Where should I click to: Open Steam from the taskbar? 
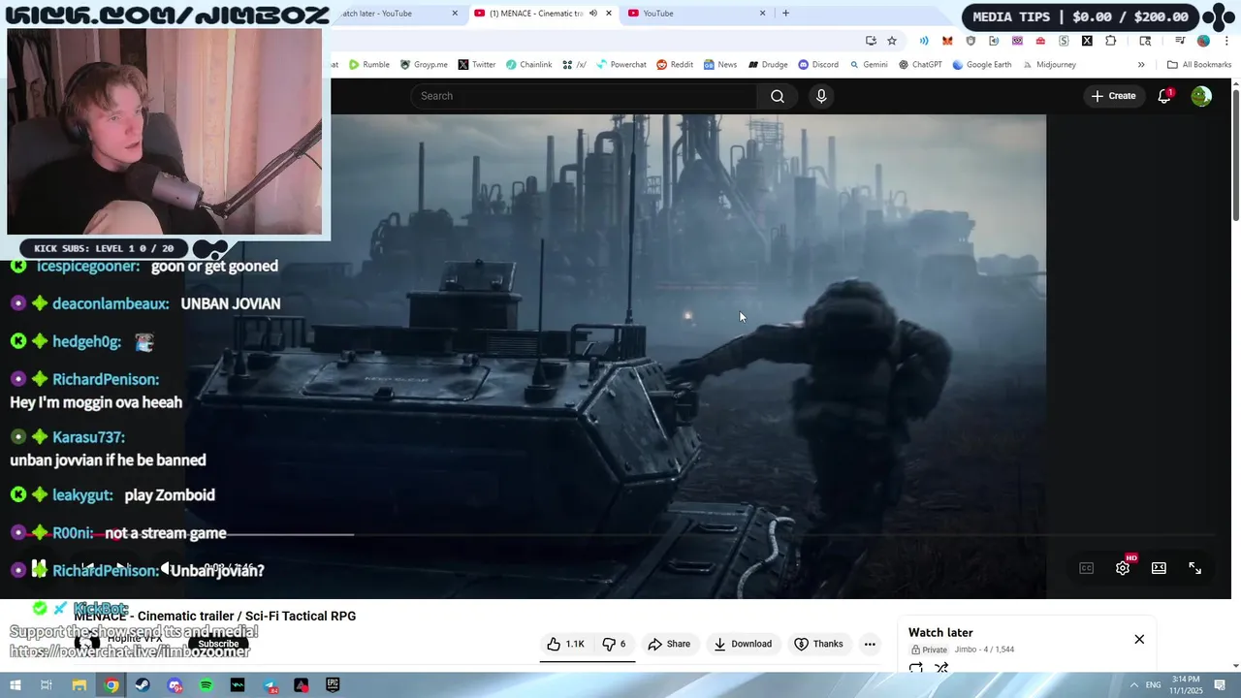tap(143, 685)
